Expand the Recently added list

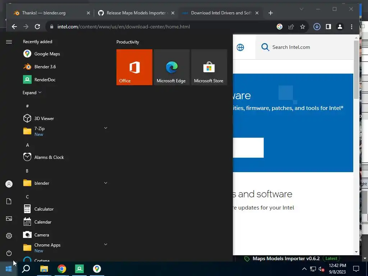tap(32, 92)
